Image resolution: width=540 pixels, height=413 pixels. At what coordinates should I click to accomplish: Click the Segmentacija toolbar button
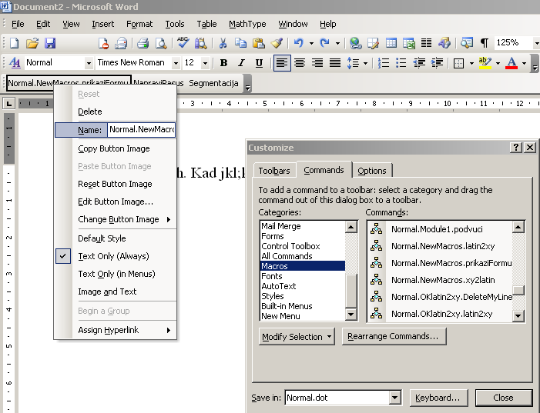point(213,83)
